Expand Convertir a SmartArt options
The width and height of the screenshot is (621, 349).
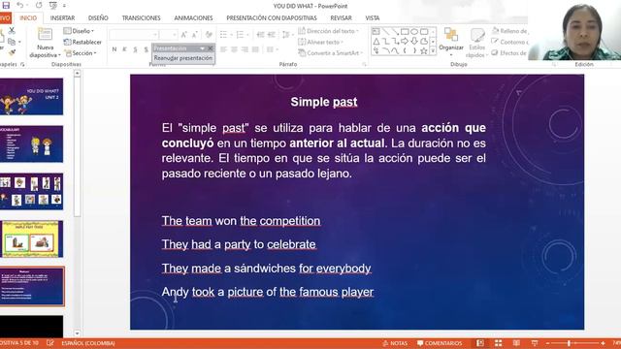pos(330,52)
